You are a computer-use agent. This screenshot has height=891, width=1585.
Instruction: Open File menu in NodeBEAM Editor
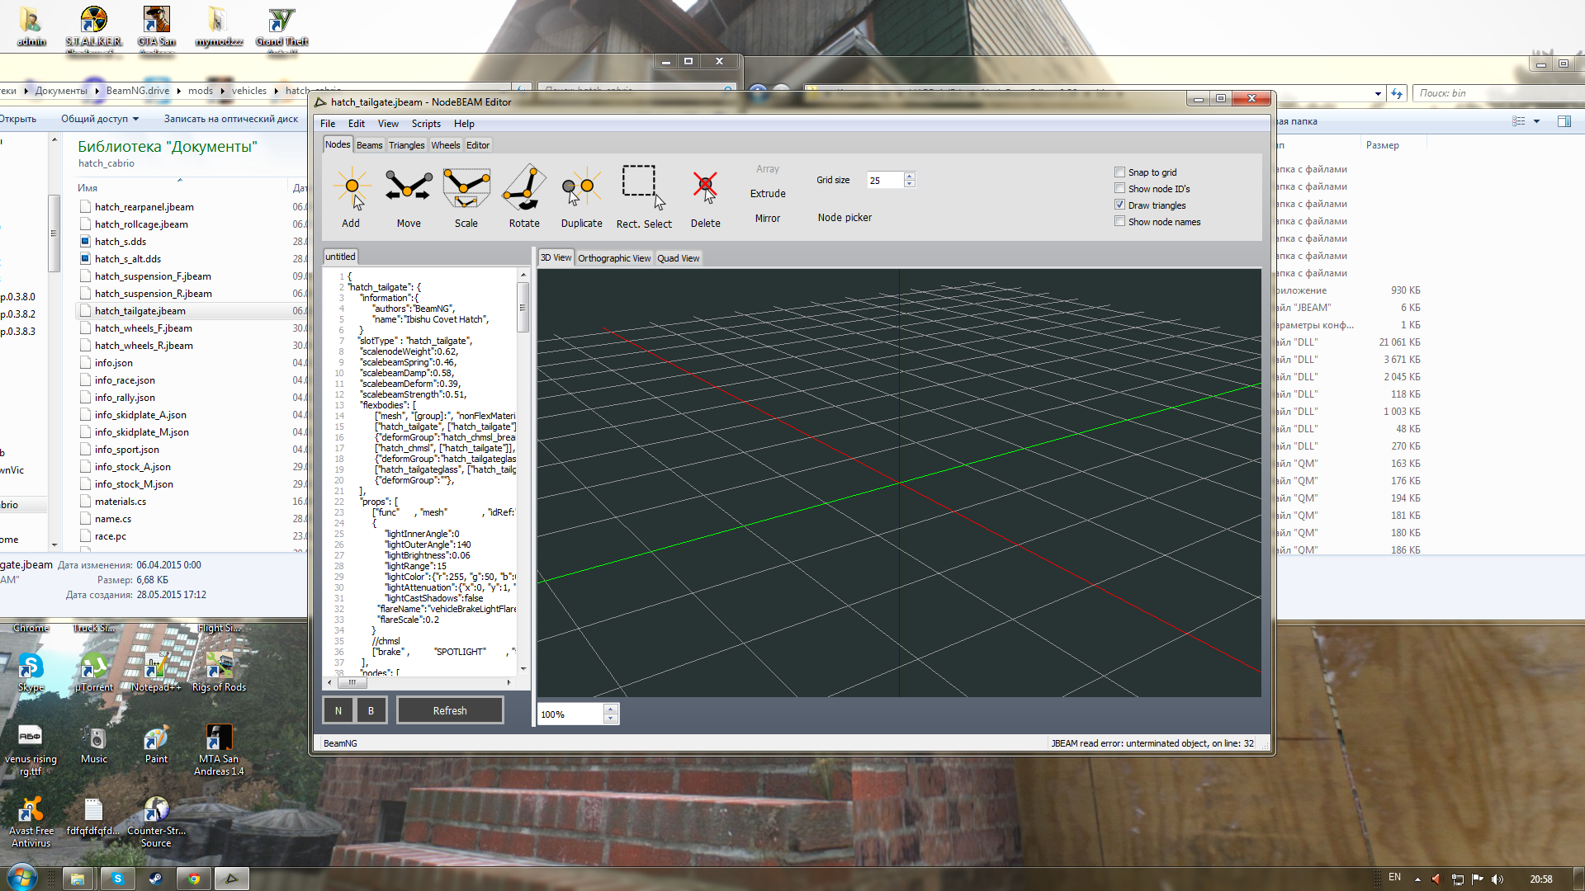click(328, 124)
